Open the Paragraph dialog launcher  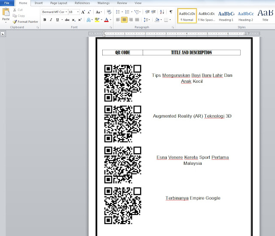point(173,27)
